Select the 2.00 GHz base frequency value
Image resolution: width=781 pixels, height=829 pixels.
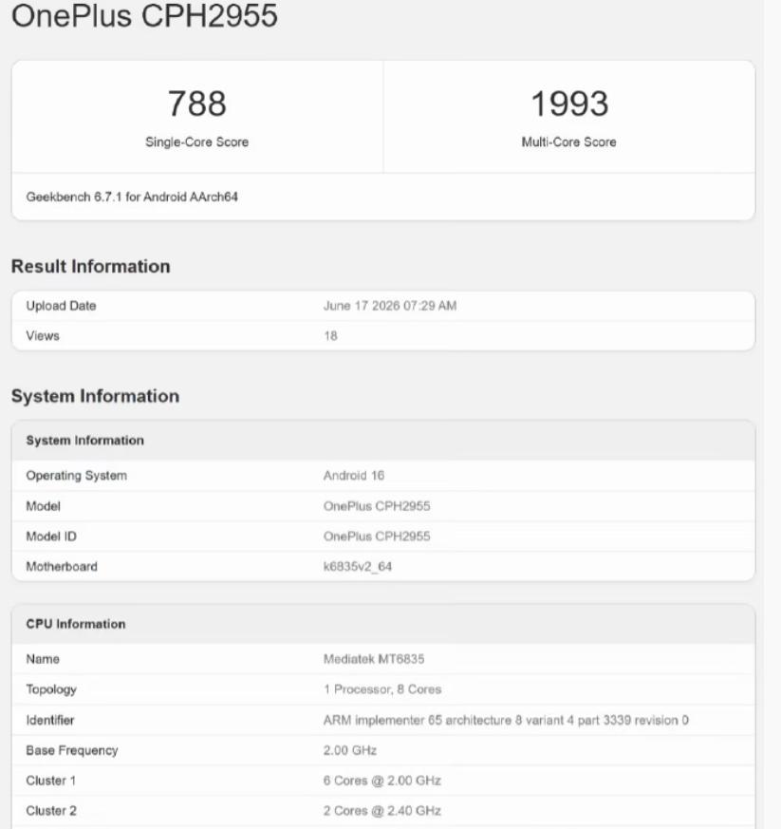350,750
